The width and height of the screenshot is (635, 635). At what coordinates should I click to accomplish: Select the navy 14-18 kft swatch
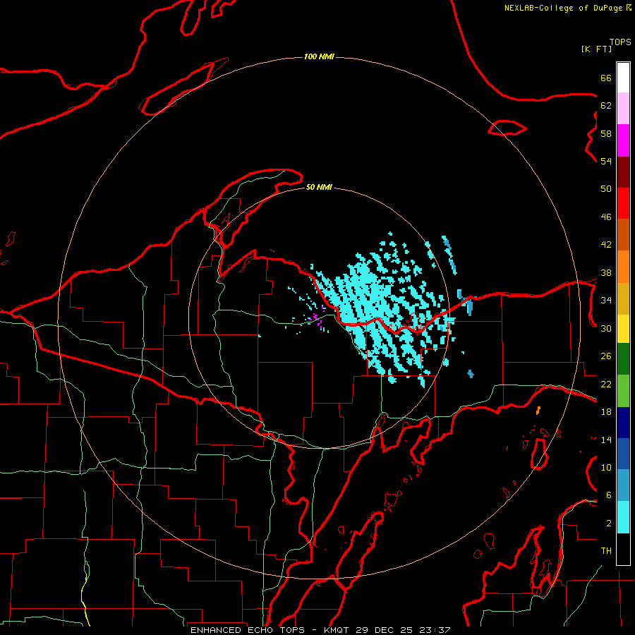(623, 423)
